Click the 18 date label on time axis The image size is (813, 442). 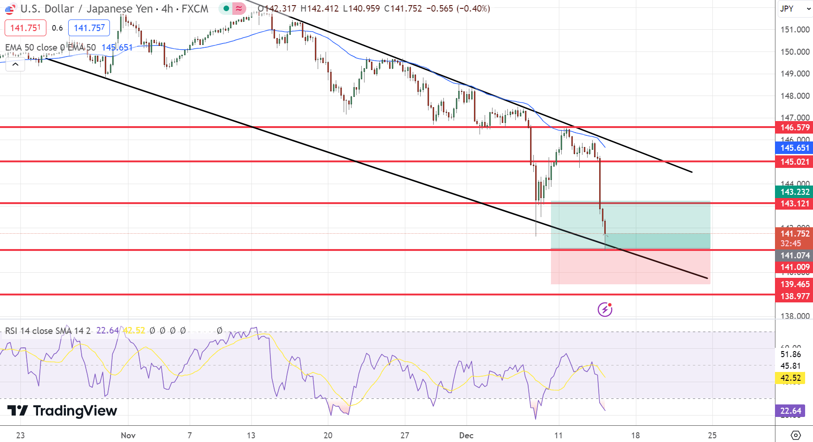pos(635,435)
